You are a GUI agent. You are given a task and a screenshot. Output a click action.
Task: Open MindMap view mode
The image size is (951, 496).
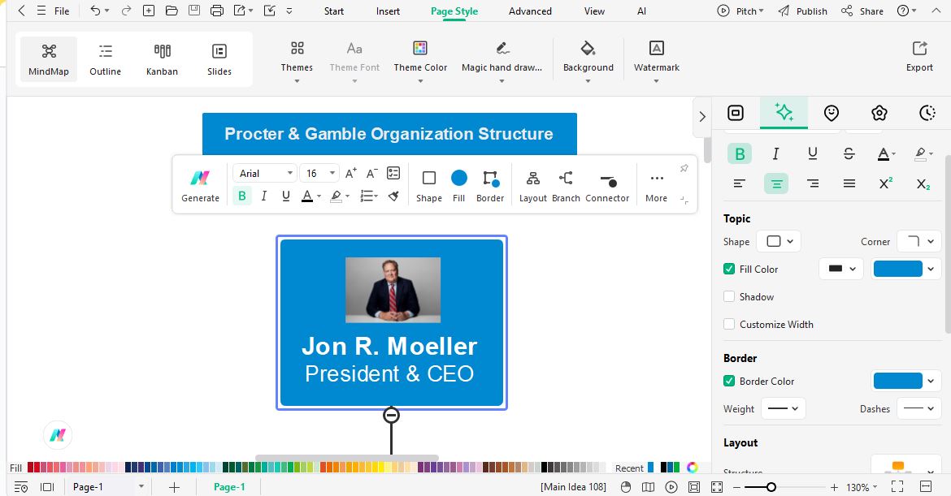(x=49, y=59)
